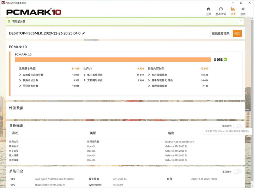254x188 pixels.
Task: Toggle the 额外细节 switch
Action: 237,126
